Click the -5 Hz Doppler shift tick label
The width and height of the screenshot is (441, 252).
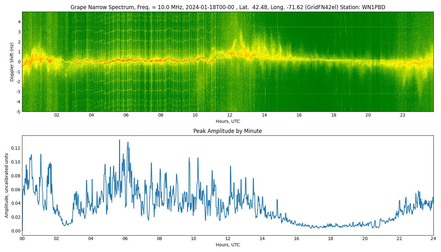(18, 112)
